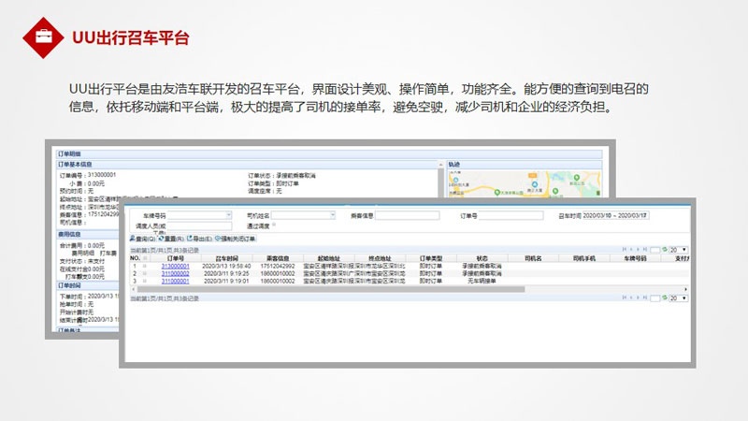748x421 pixels.
Task: Open order link 311000001
Action: click(x=175, y=282)
